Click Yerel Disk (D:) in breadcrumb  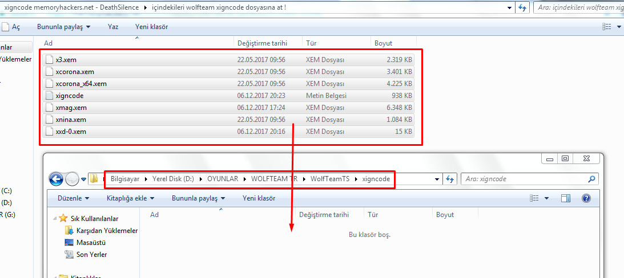pyautogui.click(x=173, y=179)
